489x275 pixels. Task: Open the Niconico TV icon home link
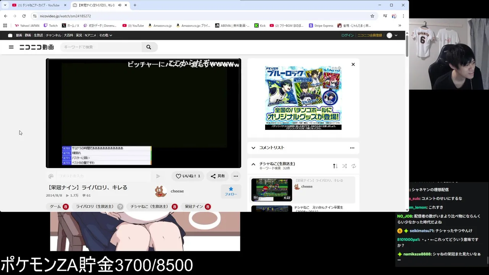coord(10,35)
